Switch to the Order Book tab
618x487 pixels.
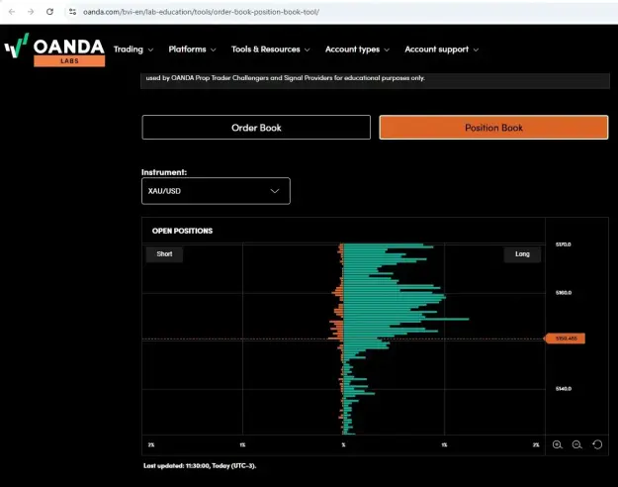256,128
